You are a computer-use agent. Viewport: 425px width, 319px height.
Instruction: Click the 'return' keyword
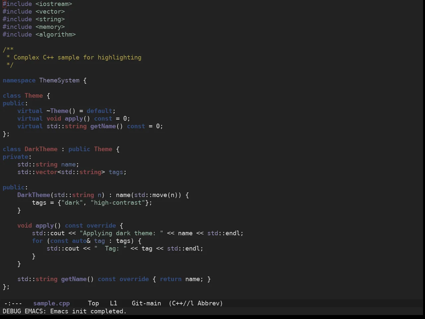(x=171, y=279)
